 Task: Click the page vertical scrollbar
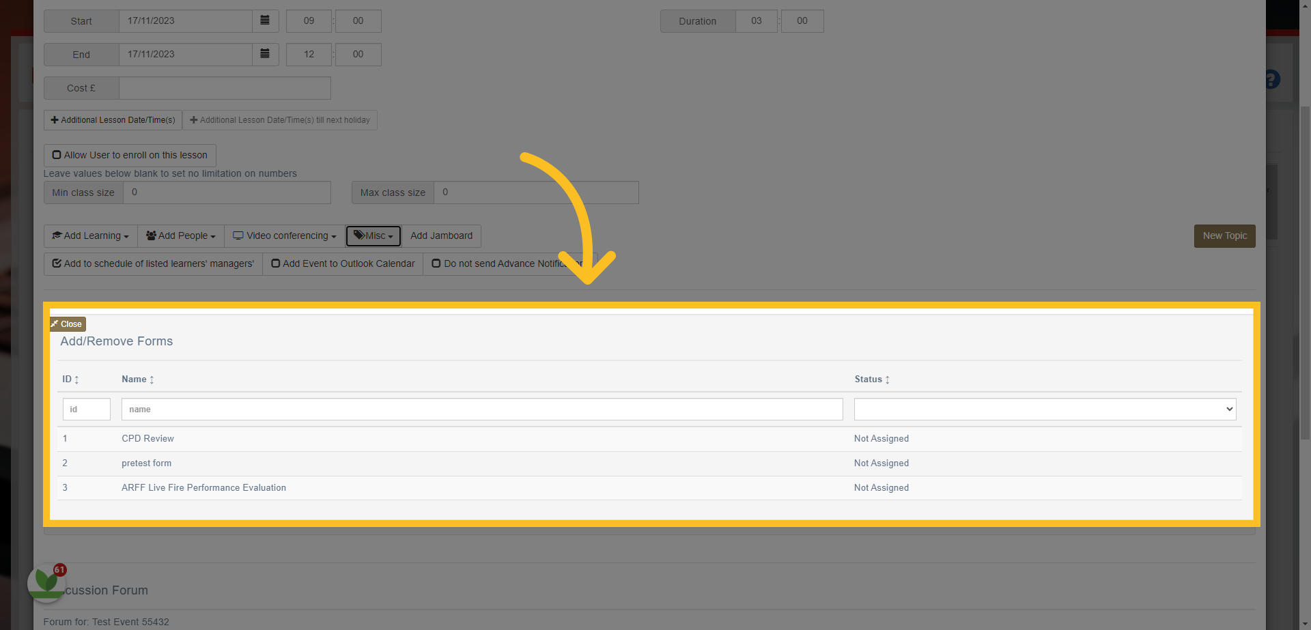(x=1305, y=273)
